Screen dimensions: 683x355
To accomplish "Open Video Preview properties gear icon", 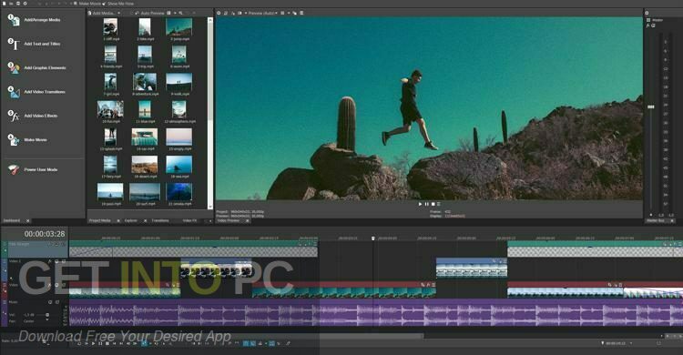I will pos(219,13).
